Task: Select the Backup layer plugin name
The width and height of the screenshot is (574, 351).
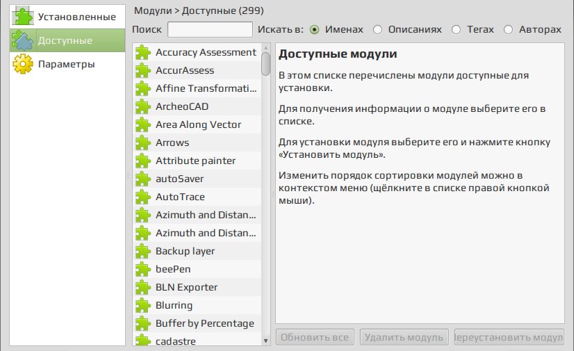Action: (186, 251)
